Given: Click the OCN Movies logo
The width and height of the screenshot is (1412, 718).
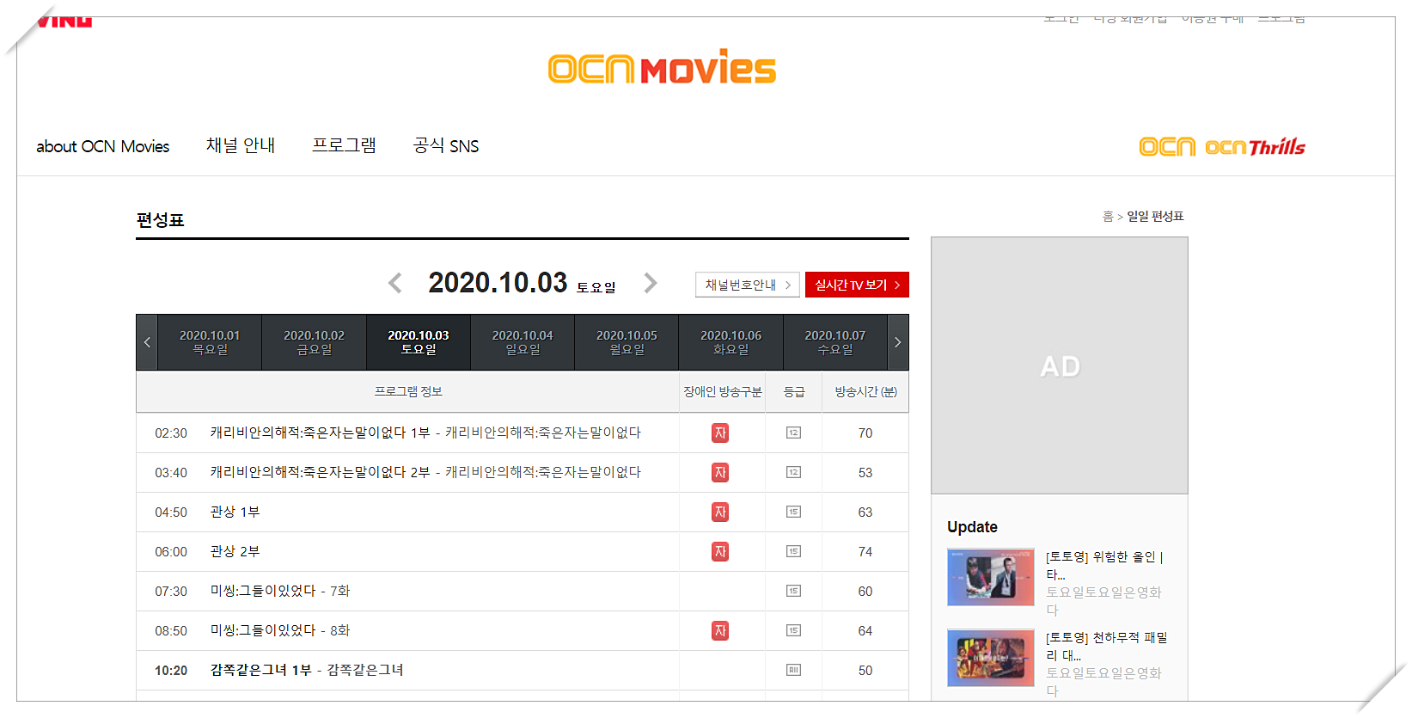Looking at the screenshot, I should coord(662,67).
